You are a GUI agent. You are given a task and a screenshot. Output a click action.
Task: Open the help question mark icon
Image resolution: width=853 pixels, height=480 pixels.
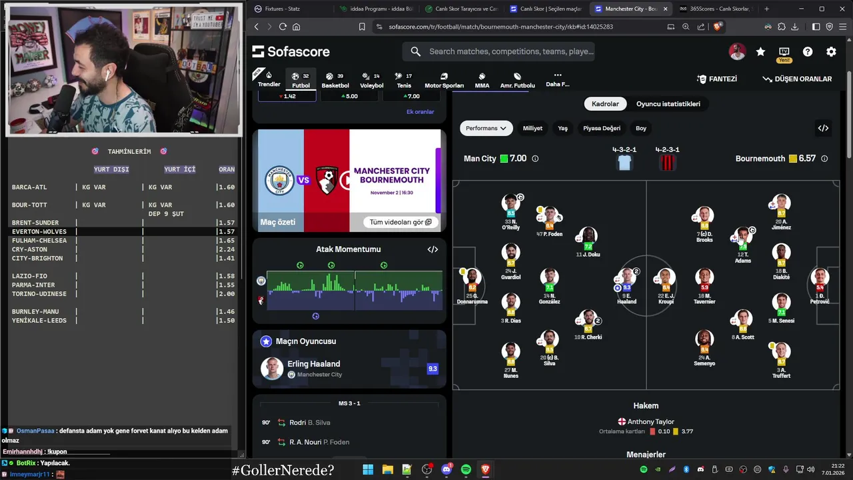point(808,51)
